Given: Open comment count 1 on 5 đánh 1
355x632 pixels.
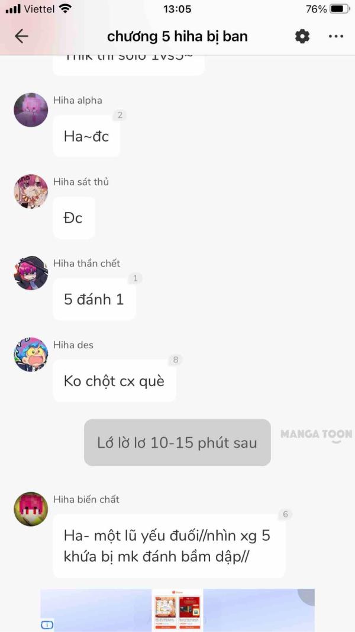Looking at the screenshot, I should [135, 278].
